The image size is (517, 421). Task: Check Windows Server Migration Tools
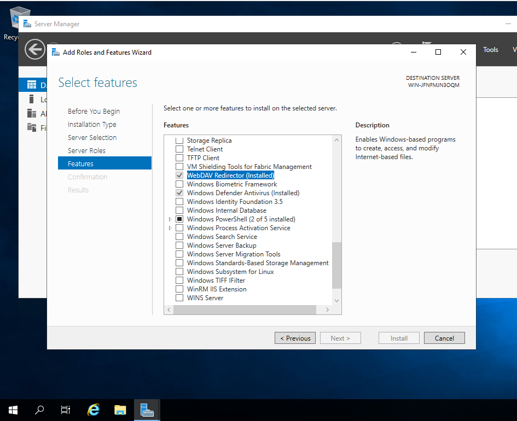(179, 254)
